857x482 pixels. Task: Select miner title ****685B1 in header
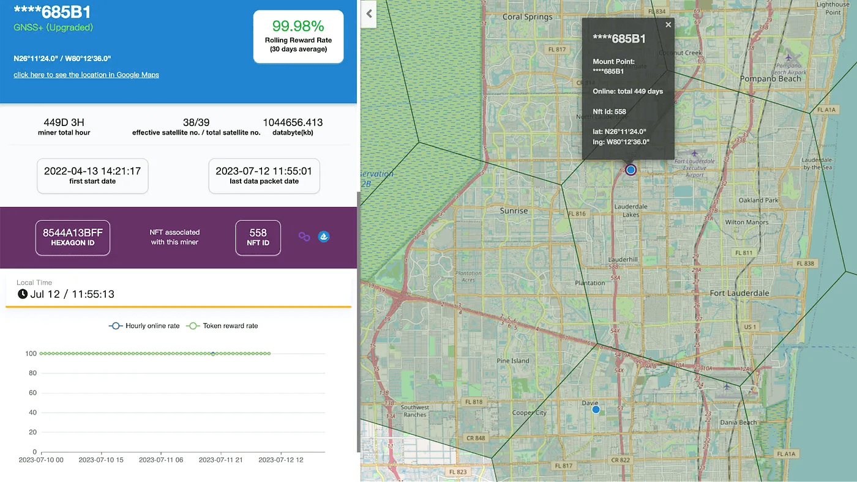(x=53, y=12)
